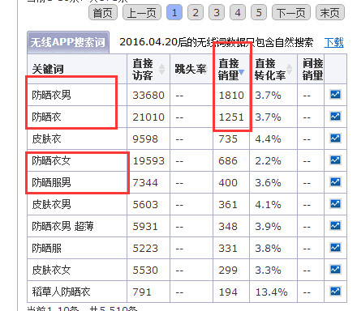Select keyword 防晒衣男
The width and height of the screenshot is (357, 311).
click(x=51, y=95)
